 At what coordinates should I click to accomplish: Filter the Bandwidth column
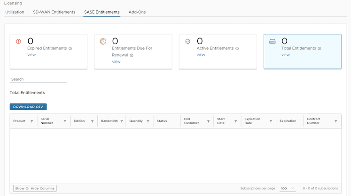(x=121, y=121)
